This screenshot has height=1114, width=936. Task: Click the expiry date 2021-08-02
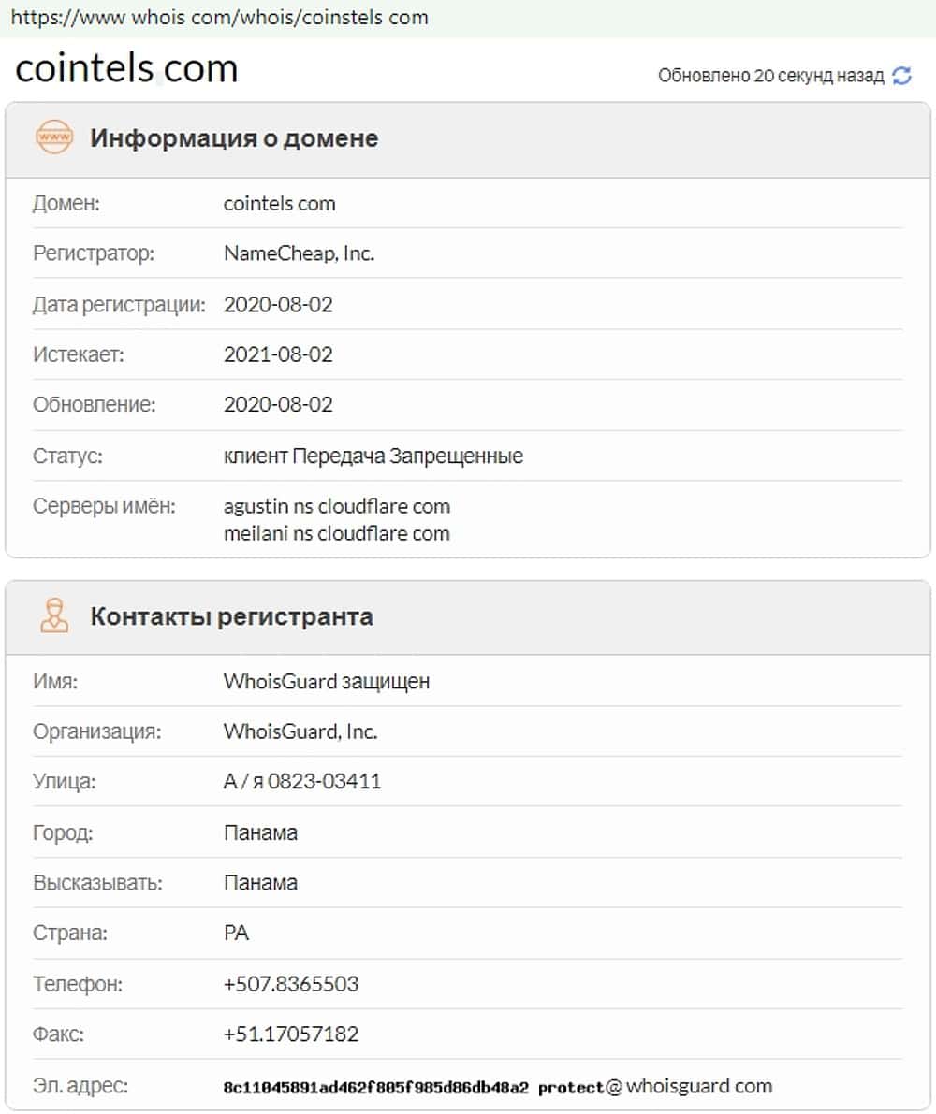tap(278, 354)
